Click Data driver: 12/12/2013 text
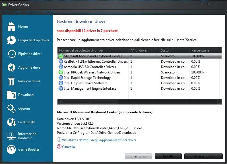Screen dimensions: 227x164 point(74,119)
